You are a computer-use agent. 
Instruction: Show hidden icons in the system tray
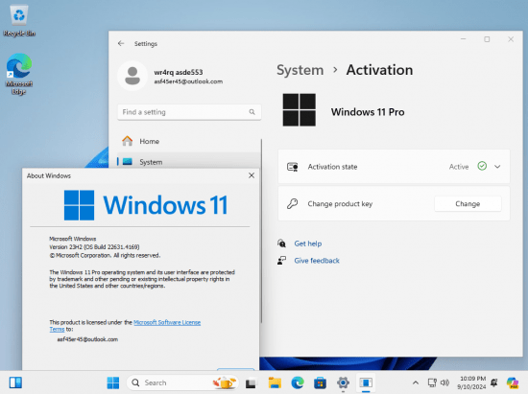[x=416, y=382]
